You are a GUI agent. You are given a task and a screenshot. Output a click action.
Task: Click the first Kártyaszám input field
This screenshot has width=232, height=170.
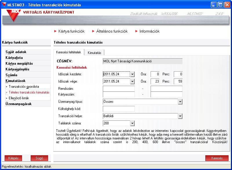(119, 94)
